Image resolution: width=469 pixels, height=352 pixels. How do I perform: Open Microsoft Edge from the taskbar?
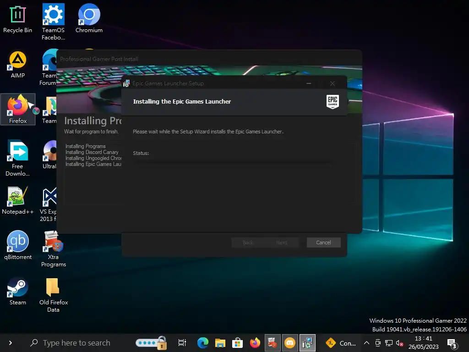point(202,343)
